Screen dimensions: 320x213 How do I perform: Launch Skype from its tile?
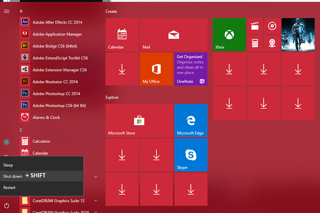pyautogui.click(x=191, y=155)
